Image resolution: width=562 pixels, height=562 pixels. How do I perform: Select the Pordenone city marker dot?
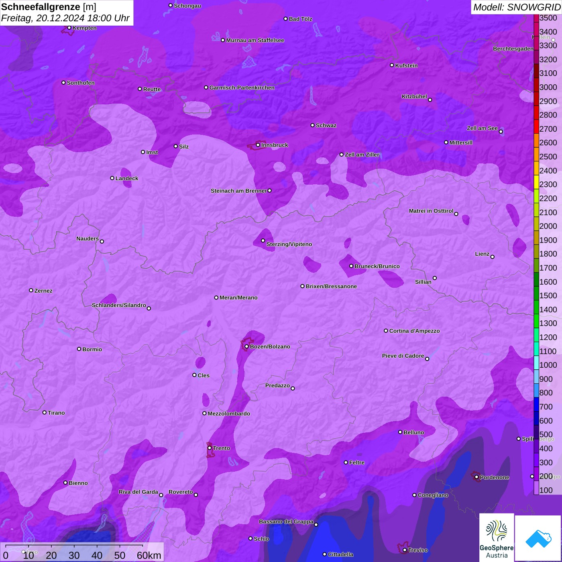click(x=476, y=477)
